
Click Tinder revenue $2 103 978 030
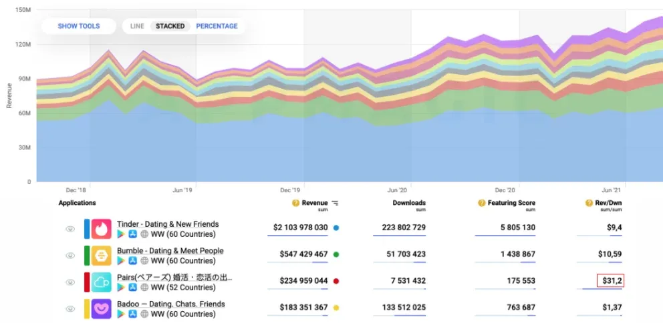300,228
